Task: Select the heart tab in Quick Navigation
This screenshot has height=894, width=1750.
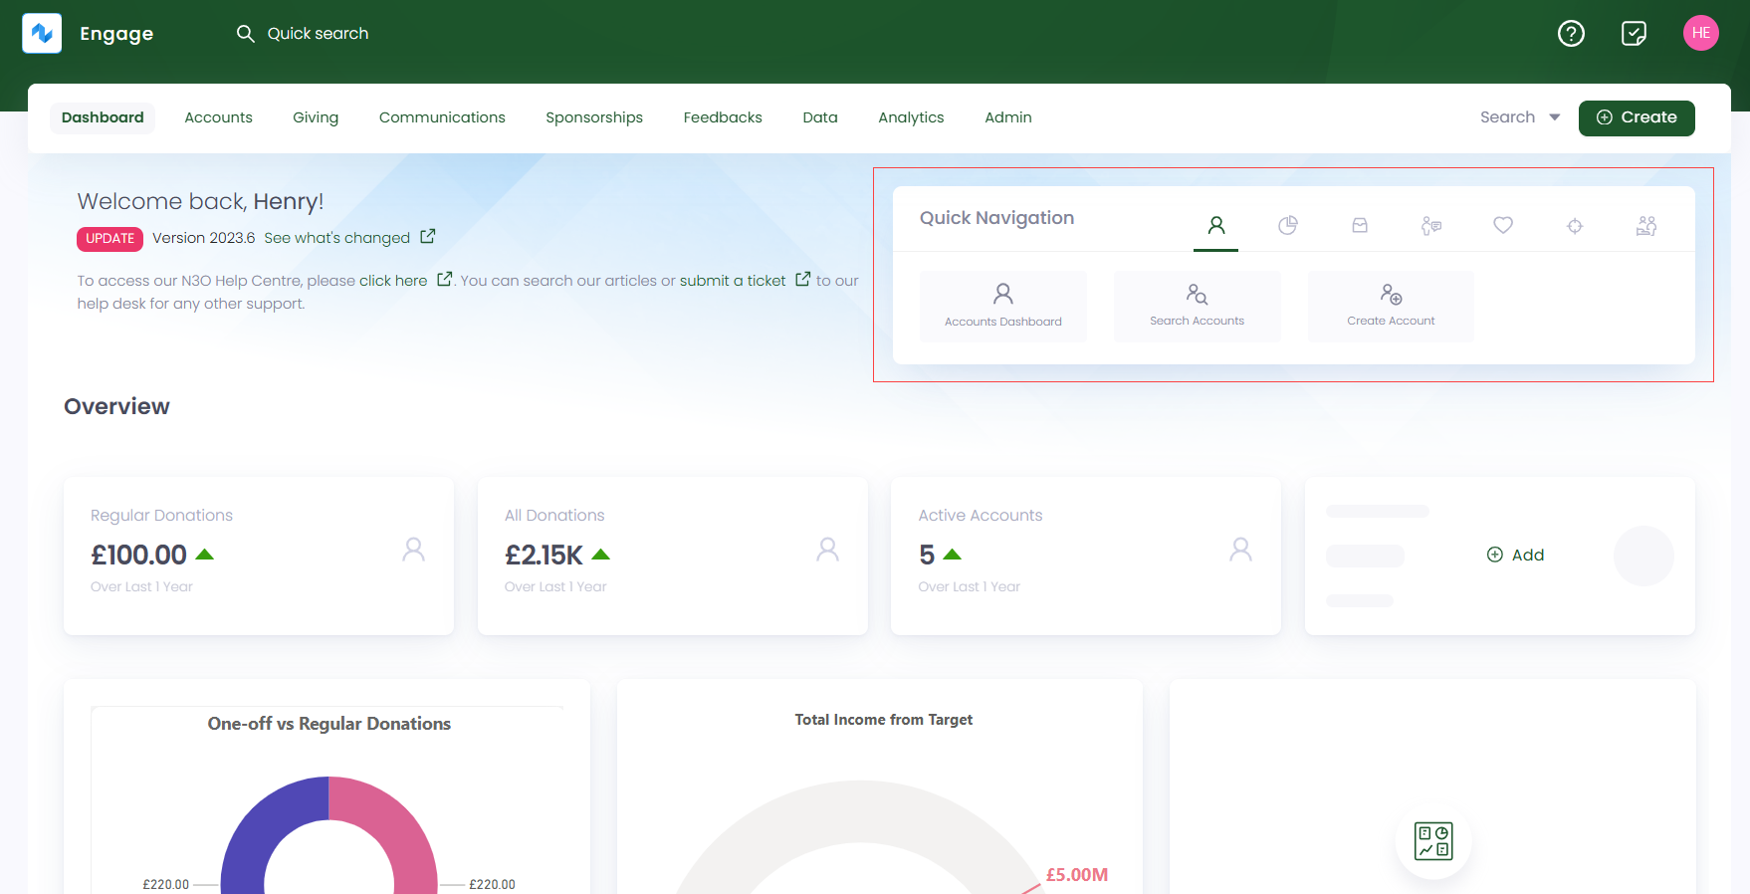Action: [1503, 225]
